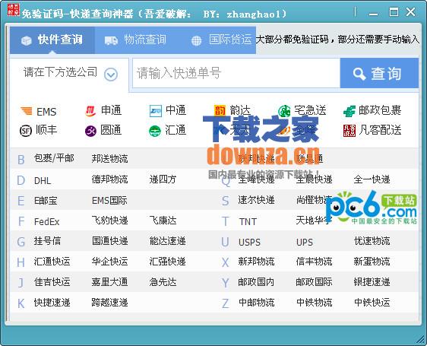Select TNT carrier

click(x=248, y=221)
